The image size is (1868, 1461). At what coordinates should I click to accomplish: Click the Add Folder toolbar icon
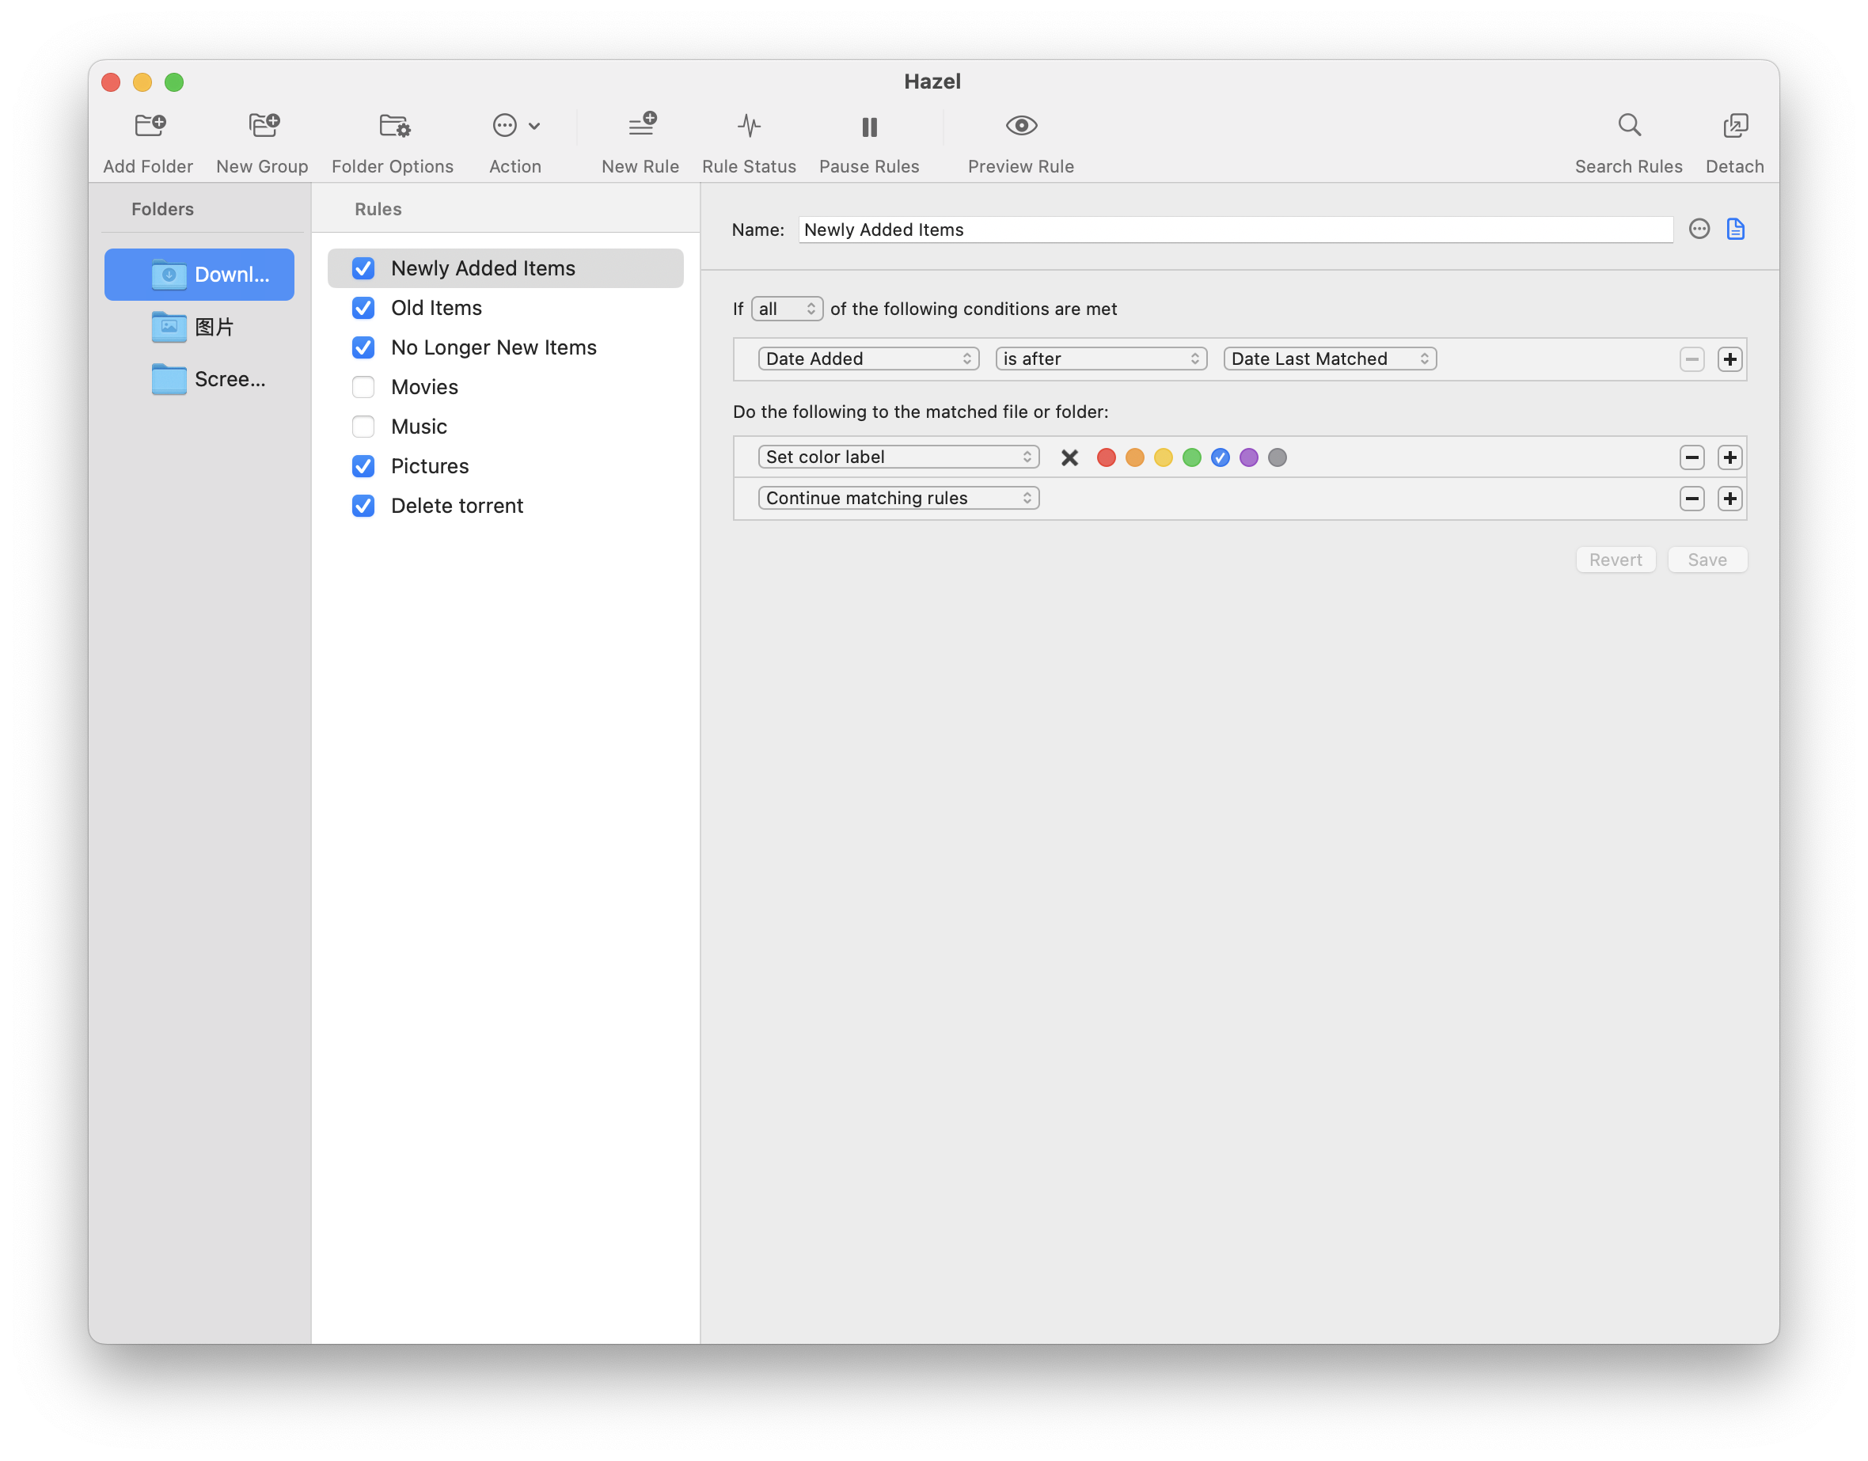tap(150, 126)
